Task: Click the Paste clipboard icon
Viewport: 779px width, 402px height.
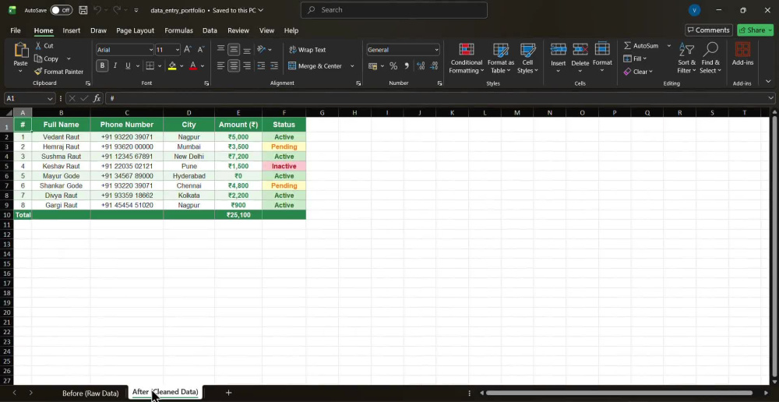Action: click(21, 51)
